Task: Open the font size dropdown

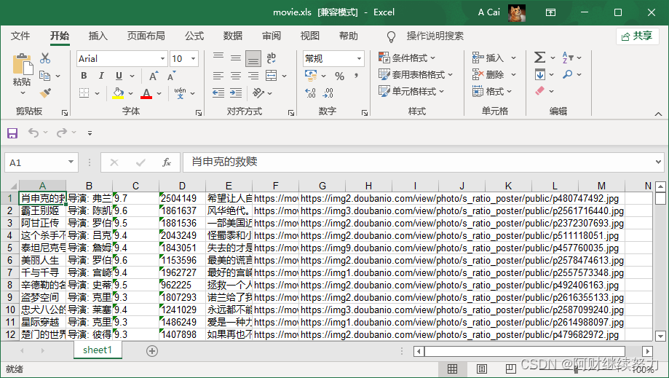Action: (x=194, y=58)
